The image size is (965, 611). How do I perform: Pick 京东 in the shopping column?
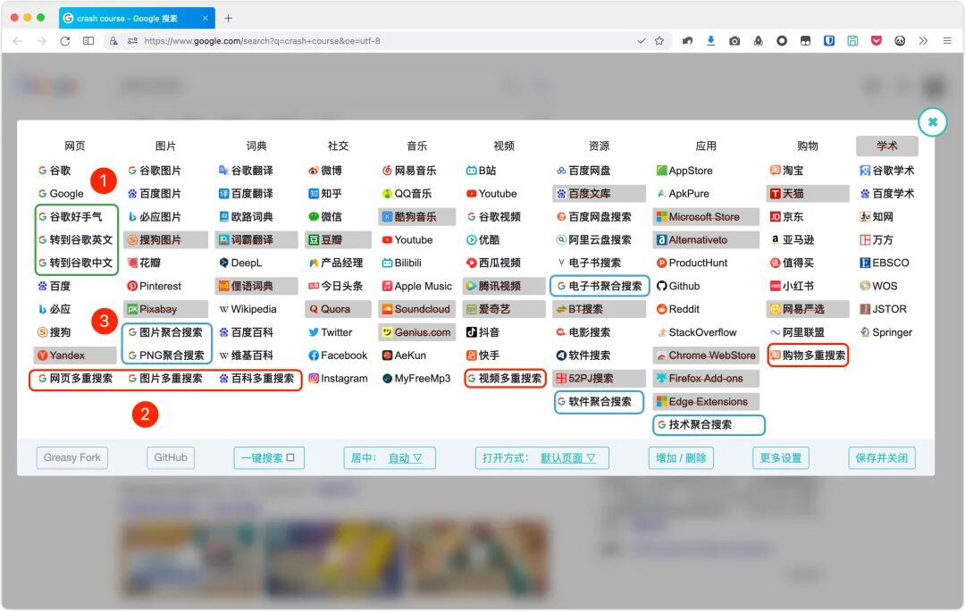[786, 216]
